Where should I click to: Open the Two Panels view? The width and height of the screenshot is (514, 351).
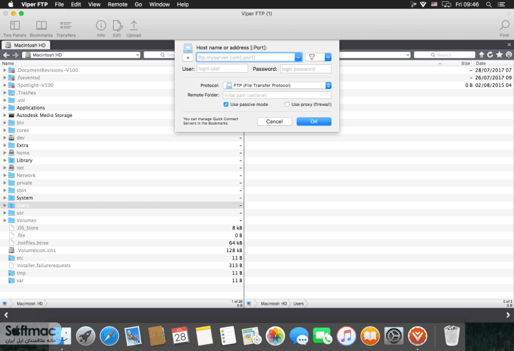(x=15, y=29)
